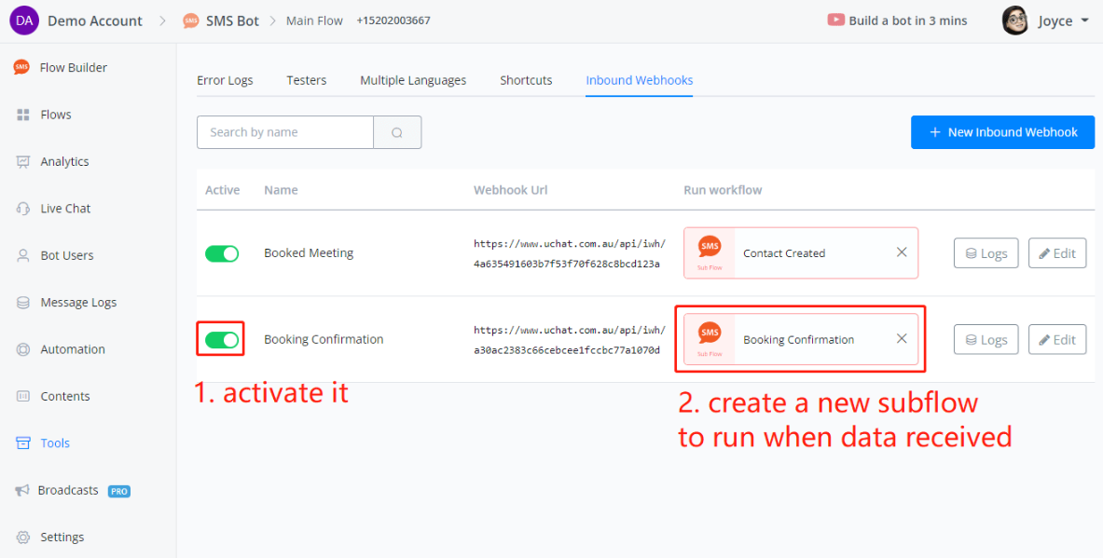The width and height of the screenshot is (1103, 558).
Task: Click the Search by name field
Action: tap(285, 132)
